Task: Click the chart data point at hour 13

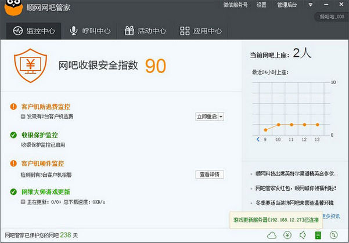Action: tap(318, 125)
